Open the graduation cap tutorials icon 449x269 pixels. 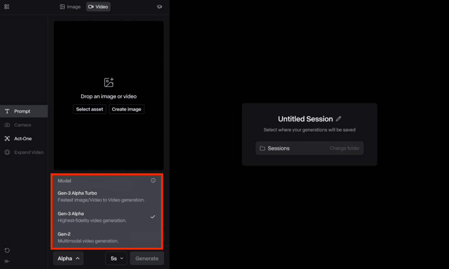coord(159,7)
